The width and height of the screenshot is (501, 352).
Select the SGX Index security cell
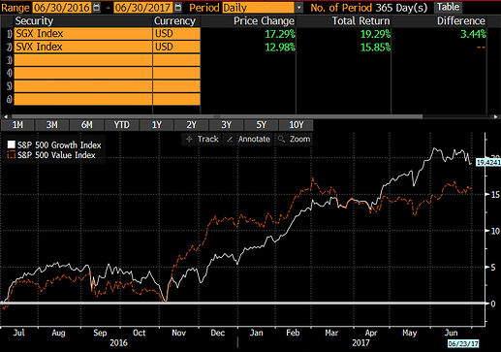(x=82, y=34)
